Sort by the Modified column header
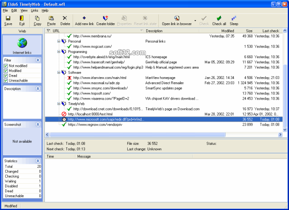 217,31
